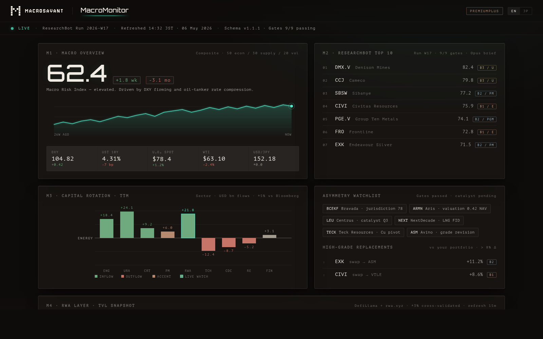Screen dimensions: 543x339
Task: Click the ENG +18.4 bar
Action: (x=107, y=228)
